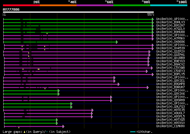Image resolution: width=190 pixels, height=134 pixels.
Task: Click the yellow gap marker under the C1MKH0 alignment
Action: pos(19,128)
